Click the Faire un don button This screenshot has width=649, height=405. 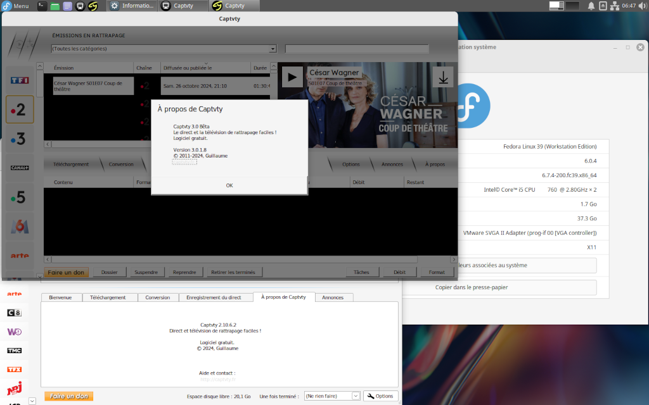(68, 272)
